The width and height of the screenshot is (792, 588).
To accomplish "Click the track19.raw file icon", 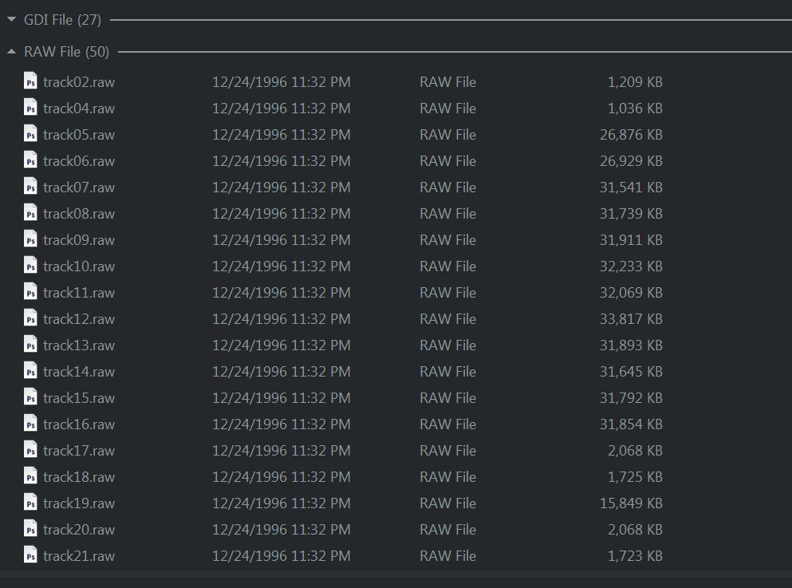I will pyautogui.click(x=30, y=502).
